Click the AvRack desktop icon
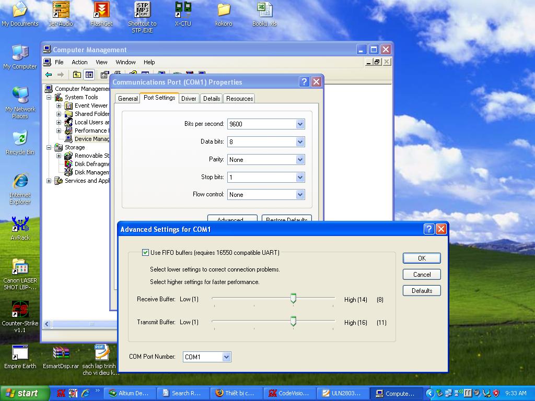Screen dimensions: 535x401 (20, 225)
